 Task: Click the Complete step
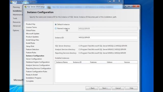(x=30, y=81)
